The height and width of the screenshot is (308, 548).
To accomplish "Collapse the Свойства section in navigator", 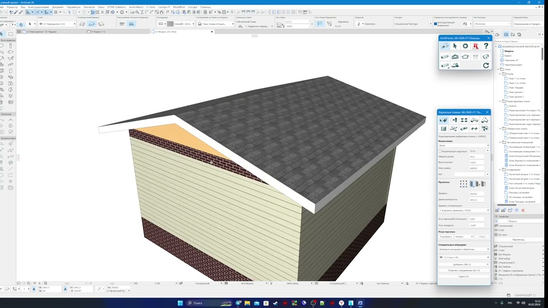I will 496,216.
